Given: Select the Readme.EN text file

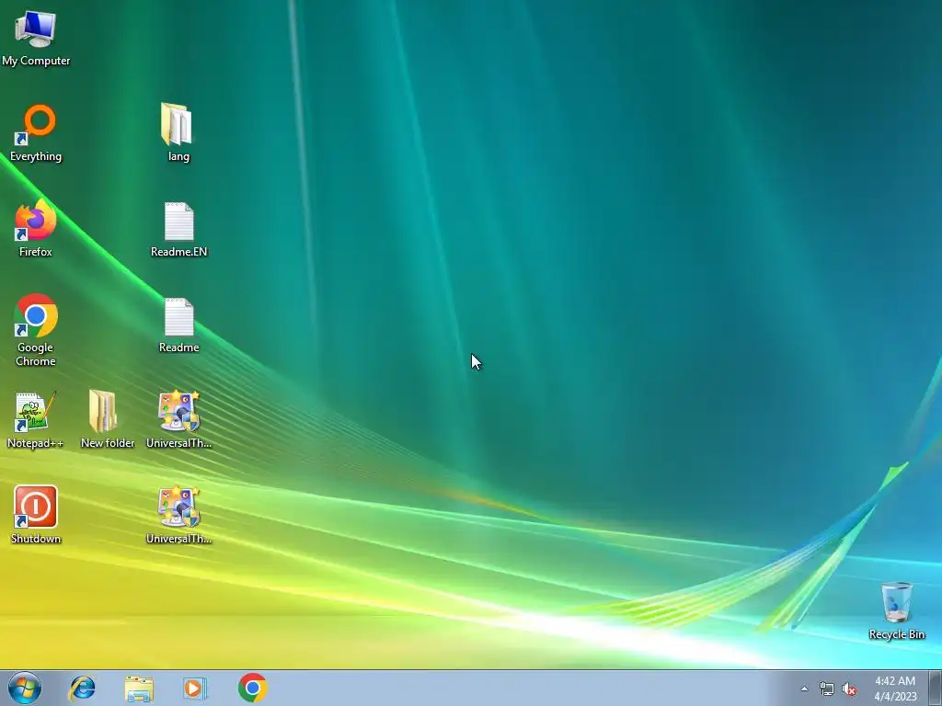Looking at the screenshot, I should coord(178,229).
